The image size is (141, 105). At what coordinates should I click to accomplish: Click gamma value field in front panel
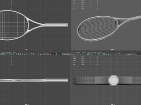[59, 54]
